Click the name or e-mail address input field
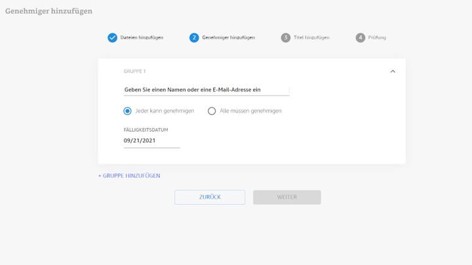This screenshot has width=472, height=265. [206, 90]
